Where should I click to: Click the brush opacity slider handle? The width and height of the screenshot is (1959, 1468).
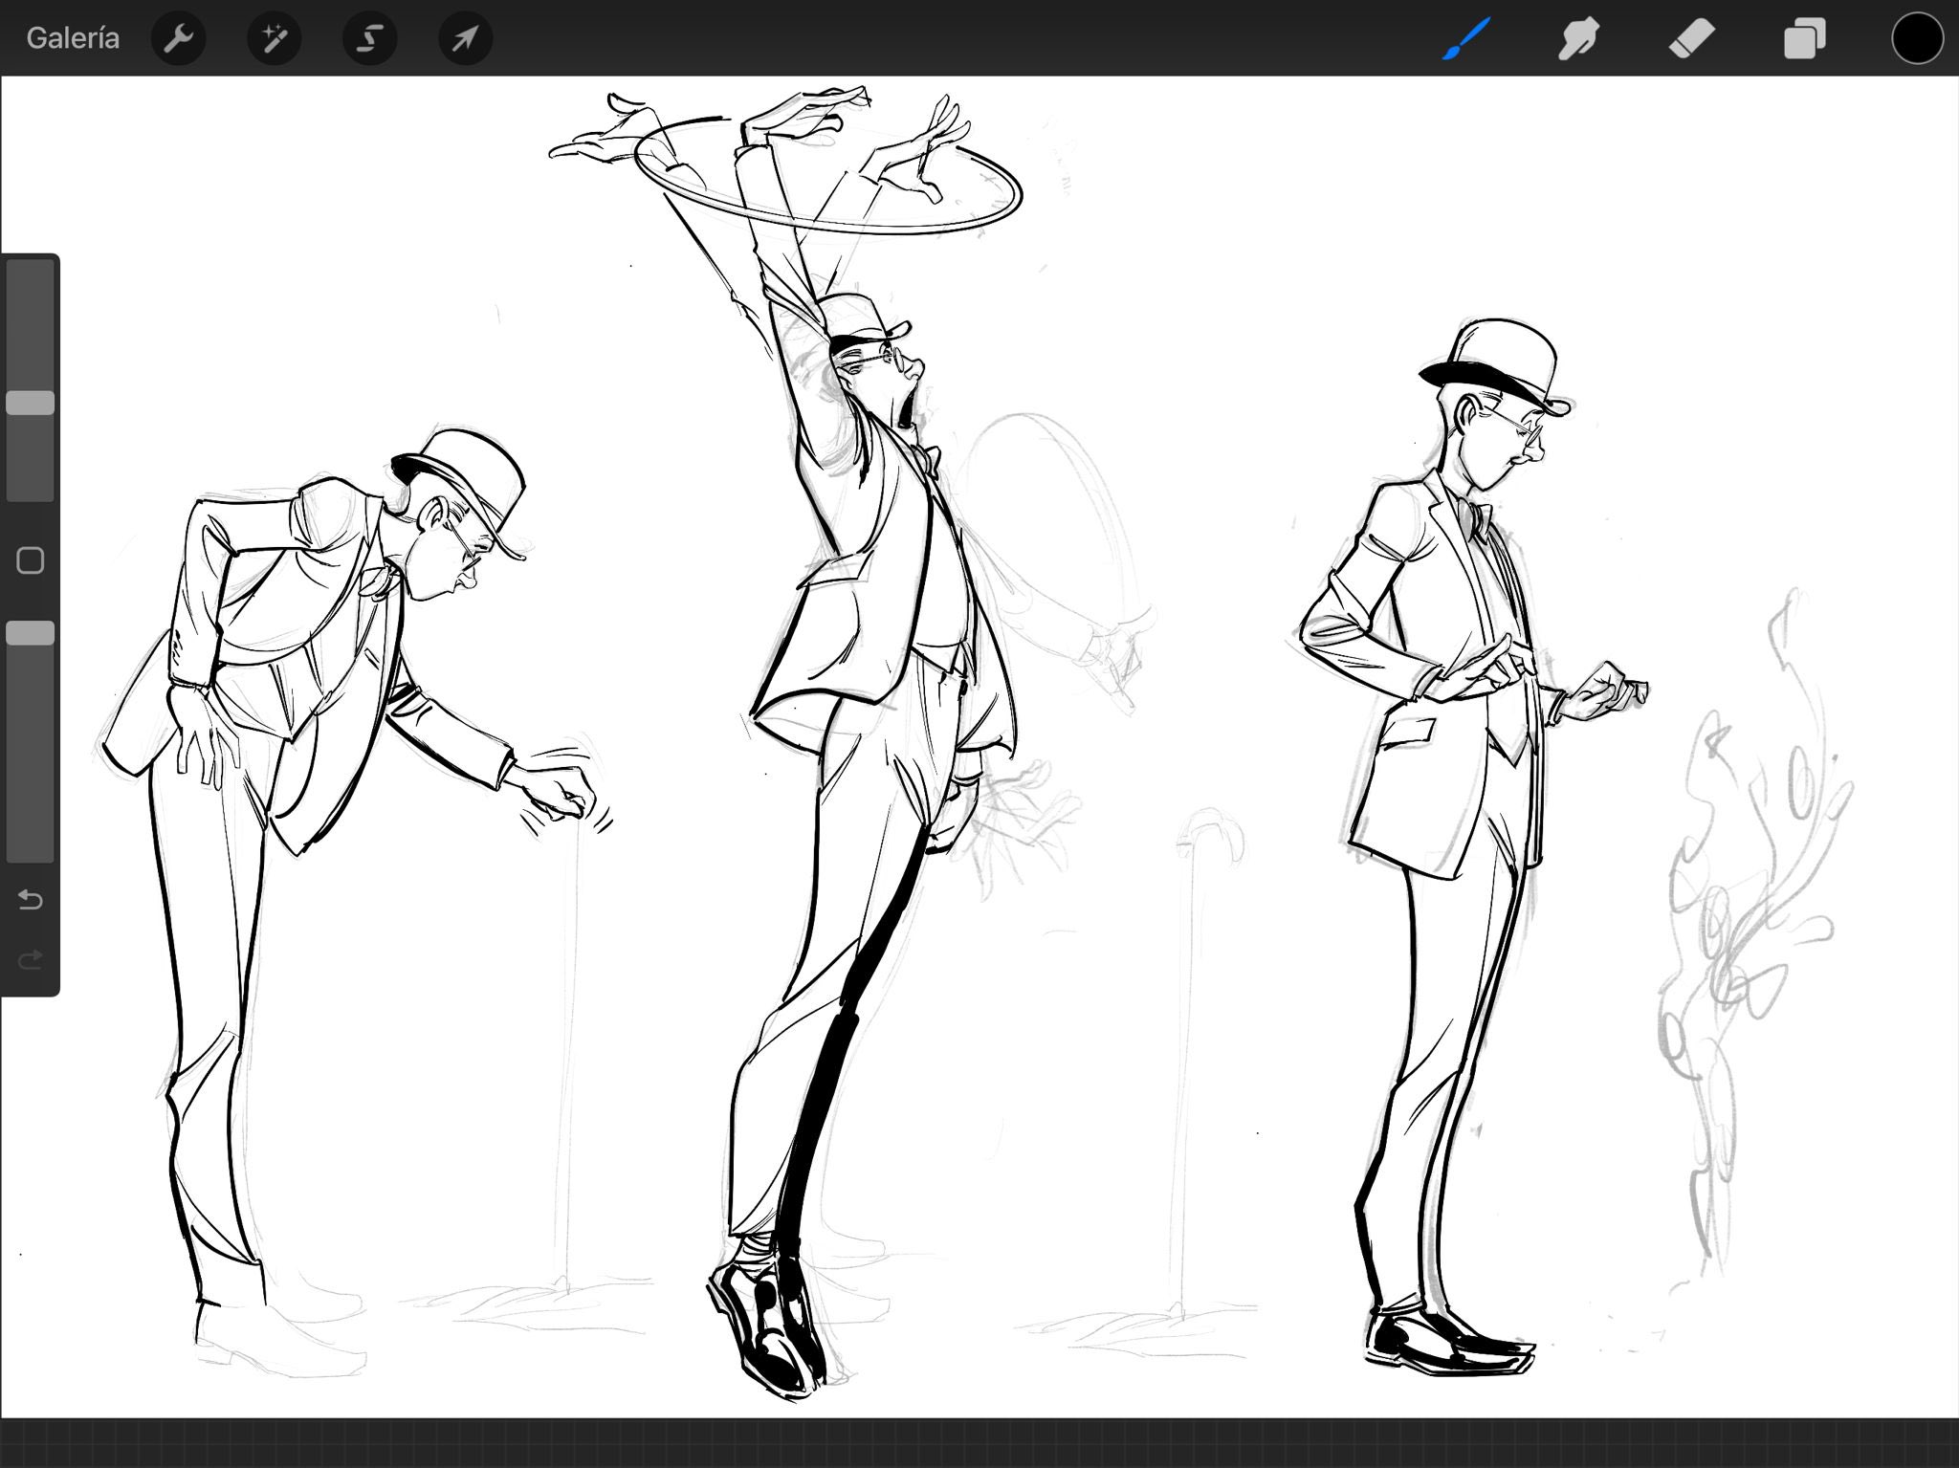[x=31, y=633]
